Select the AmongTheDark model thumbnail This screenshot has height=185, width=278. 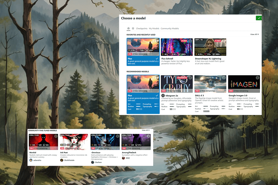pyautogui.click(x=136, y=142)
